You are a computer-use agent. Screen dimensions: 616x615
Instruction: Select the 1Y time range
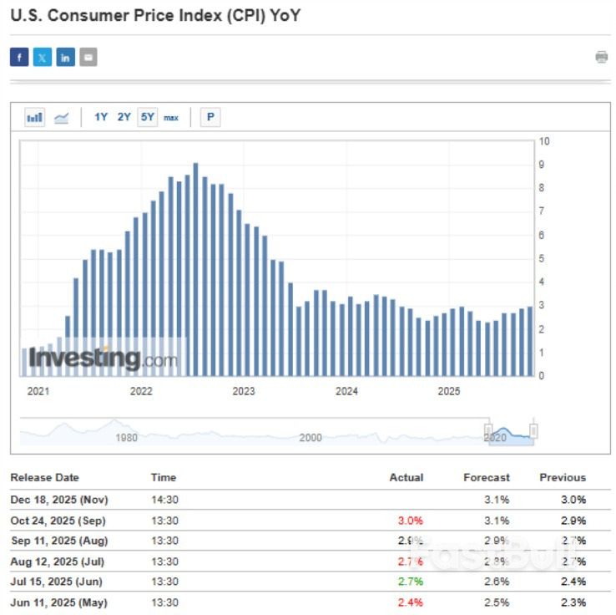point(101,118)
